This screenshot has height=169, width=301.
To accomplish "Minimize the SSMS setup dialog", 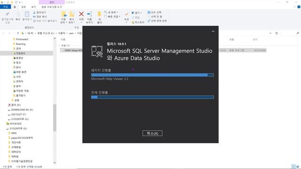I will pos(213,31).
